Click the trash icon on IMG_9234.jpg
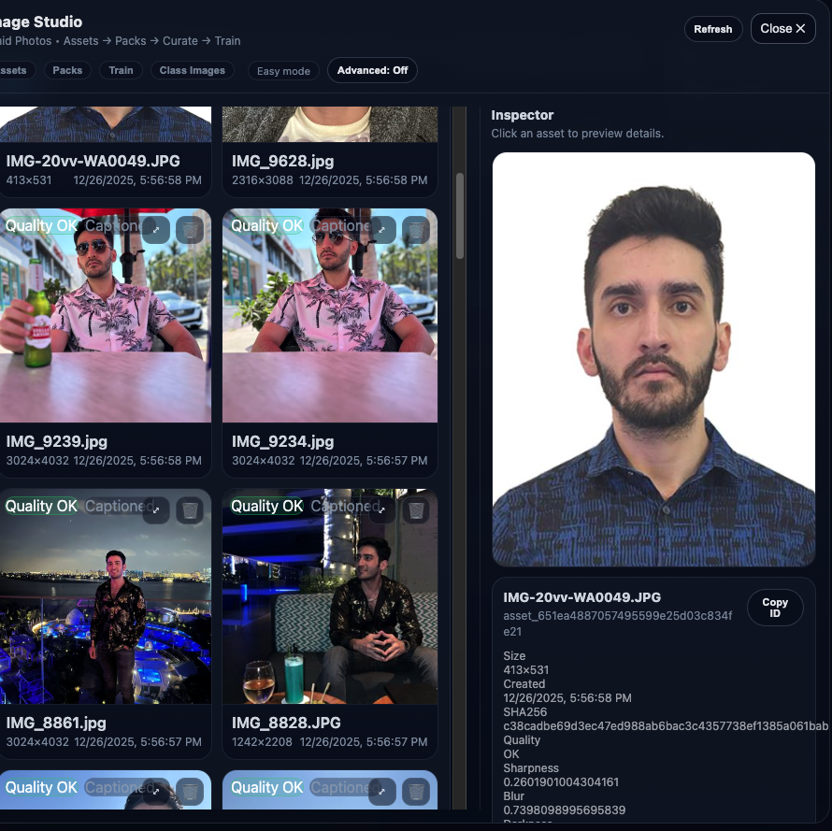Image resolution: width=832 pixels, height=831 pixels. [416, 229]
